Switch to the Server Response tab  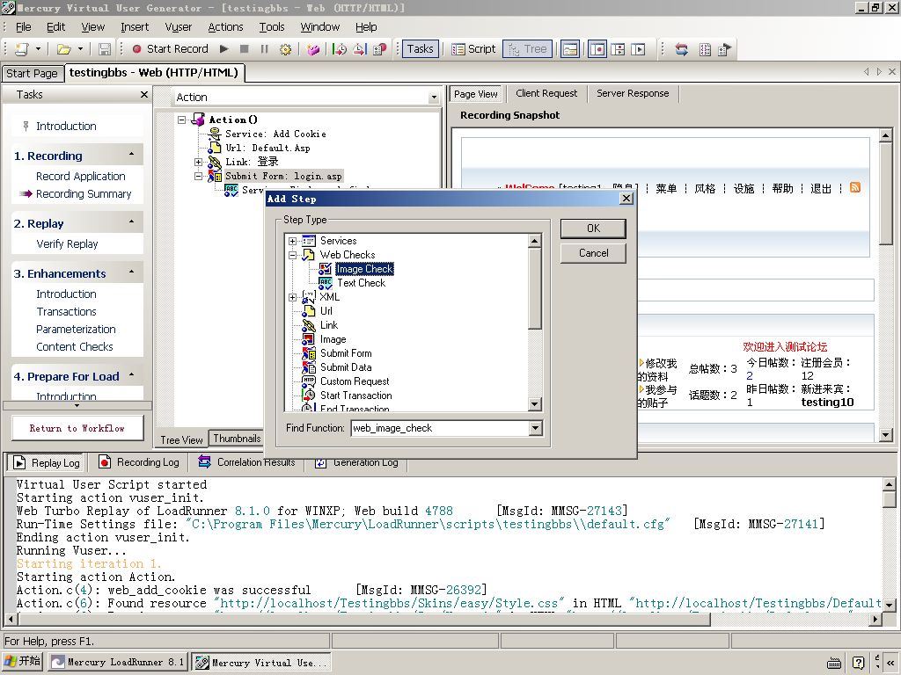(632, 93)
